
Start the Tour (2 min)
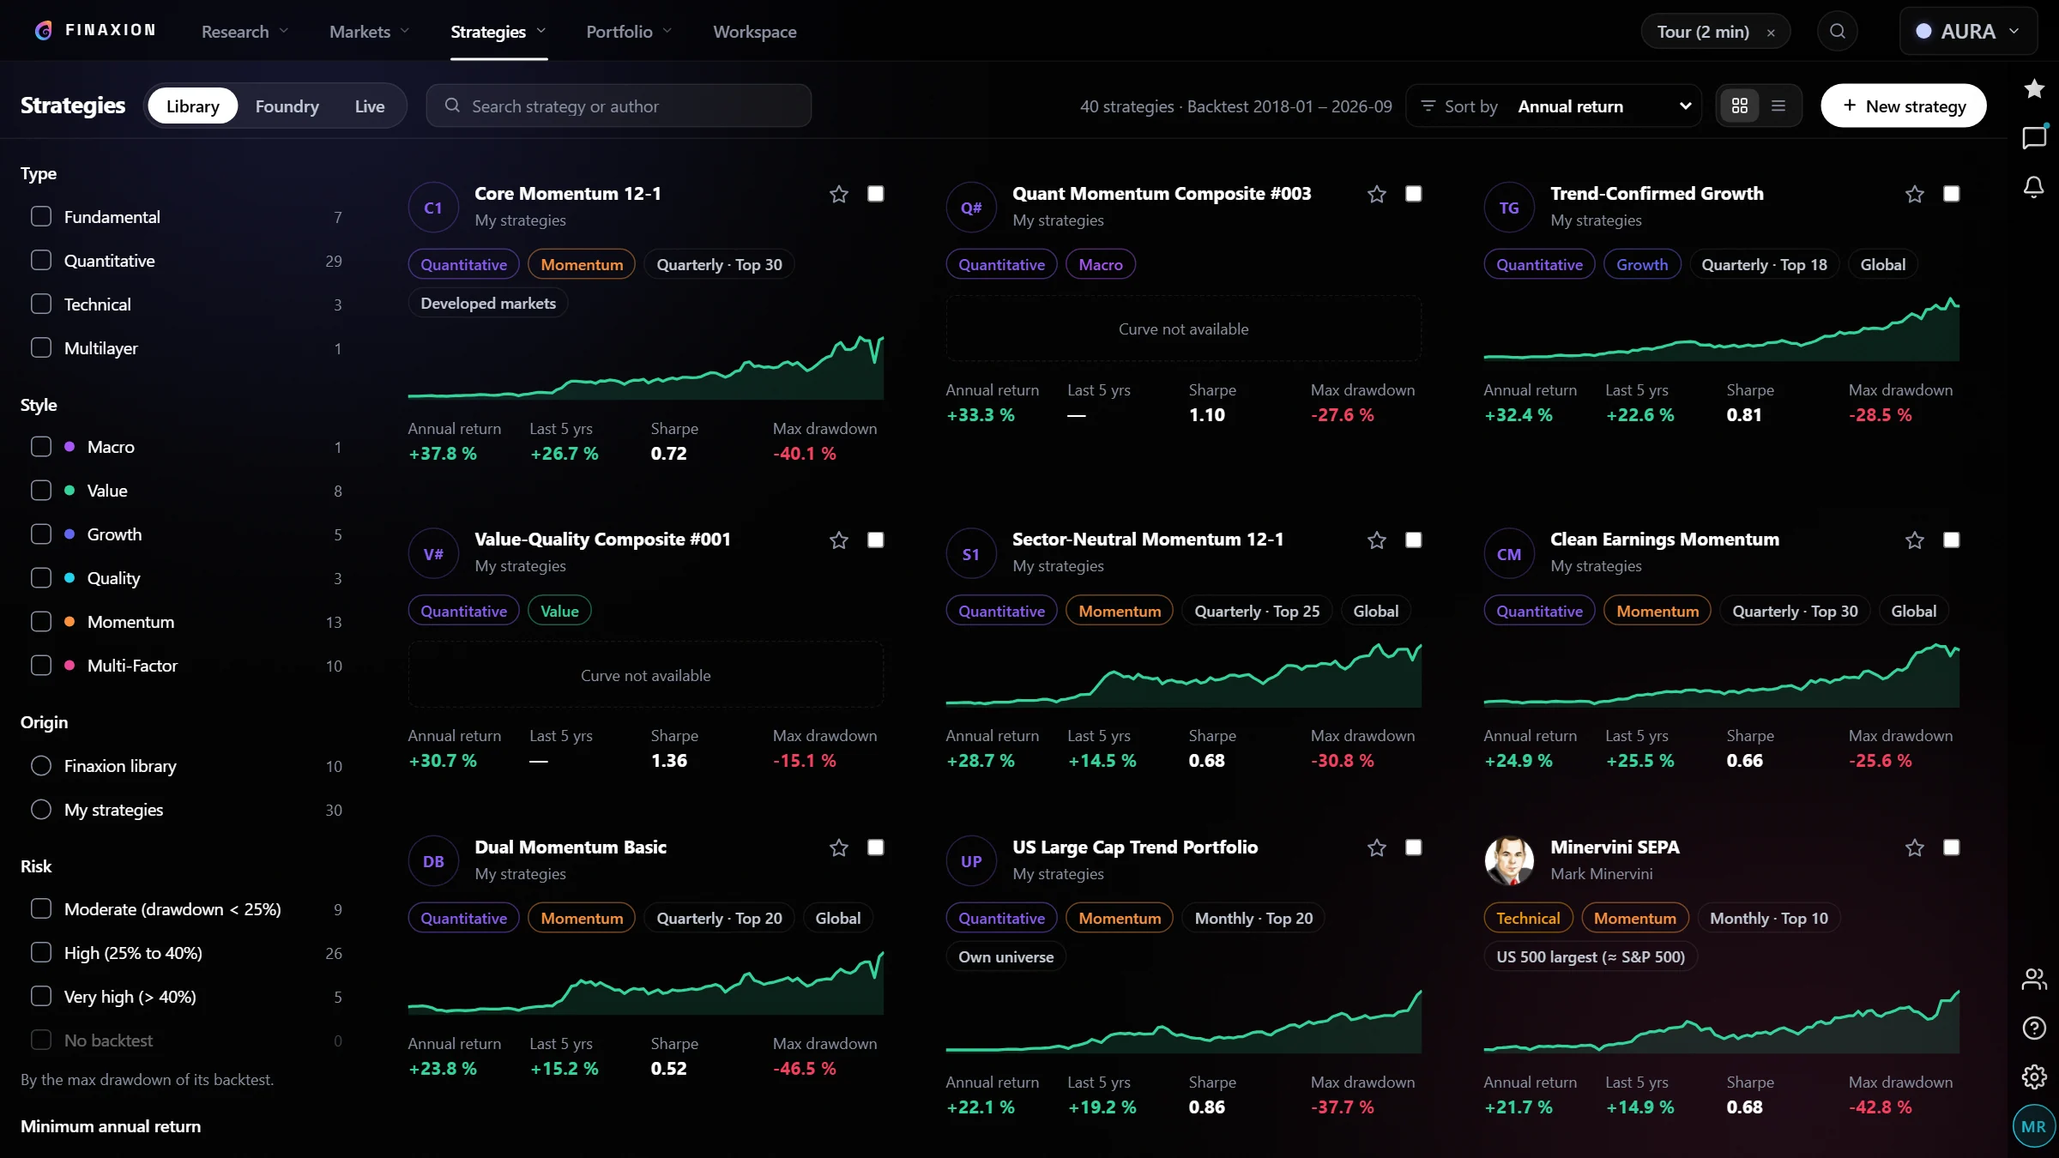(x=1703, y=32)
